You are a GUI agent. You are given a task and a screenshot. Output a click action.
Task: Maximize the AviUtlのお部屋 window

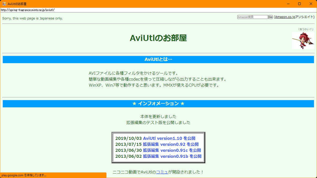[x=299, y=4]
